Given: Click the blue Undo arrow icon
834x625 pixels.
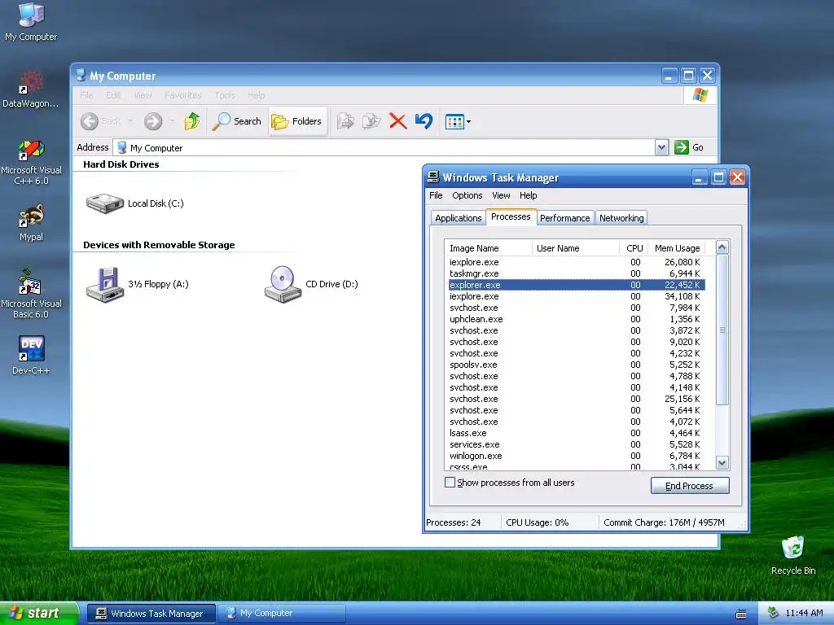Looking at the screenshot, I should [424, 121].
